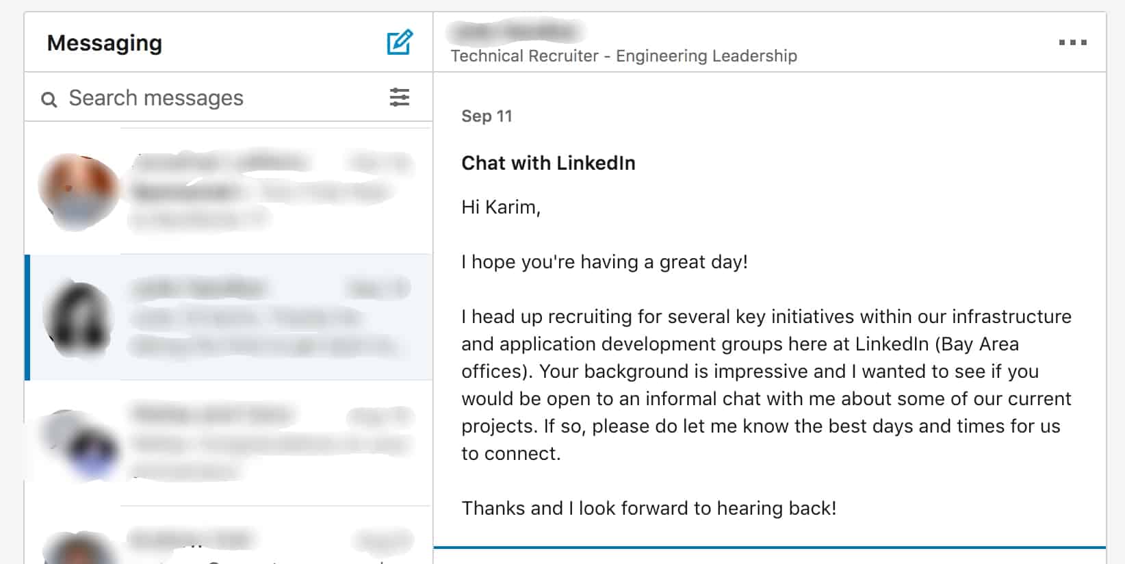Click the magnifier icon in the search bar
The height and width of the screenshot is (564, 1125).
pyautogui.click(x=49, y=100)
